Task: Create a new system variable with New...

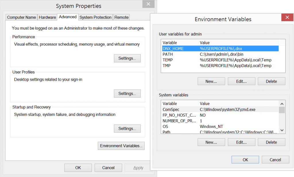Action: point(211,142)
